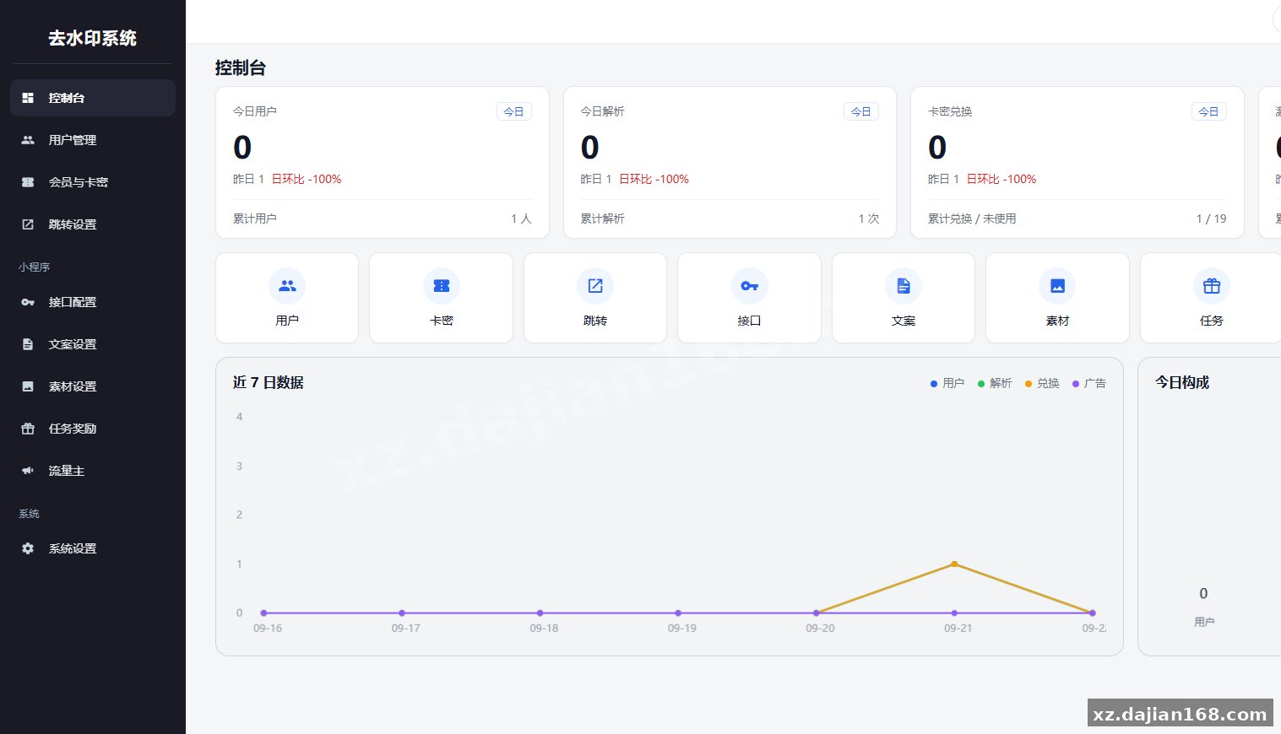Open the 任务 gift icon shortcut
1281x734 pixels.
click(1211, 298)
